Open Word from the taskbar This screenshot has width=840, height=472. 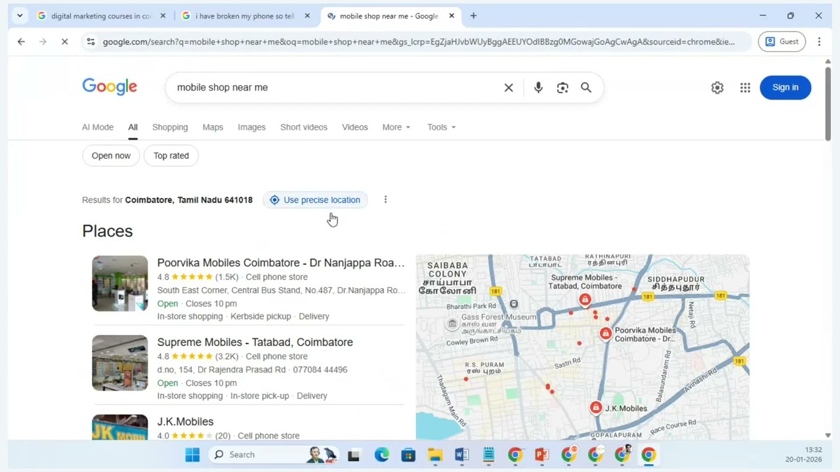pyautogui.click(x=461, y=454)
